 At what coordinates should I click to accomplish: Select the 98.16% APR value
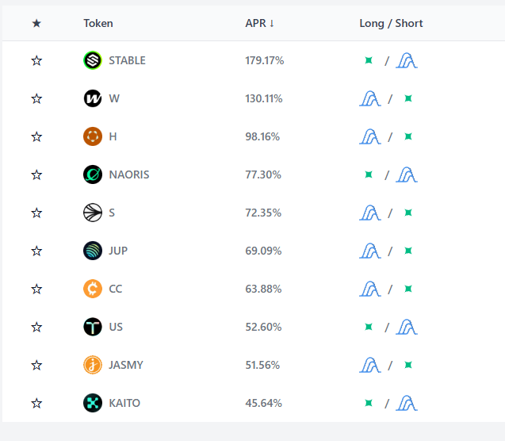(x=262, y=136)
